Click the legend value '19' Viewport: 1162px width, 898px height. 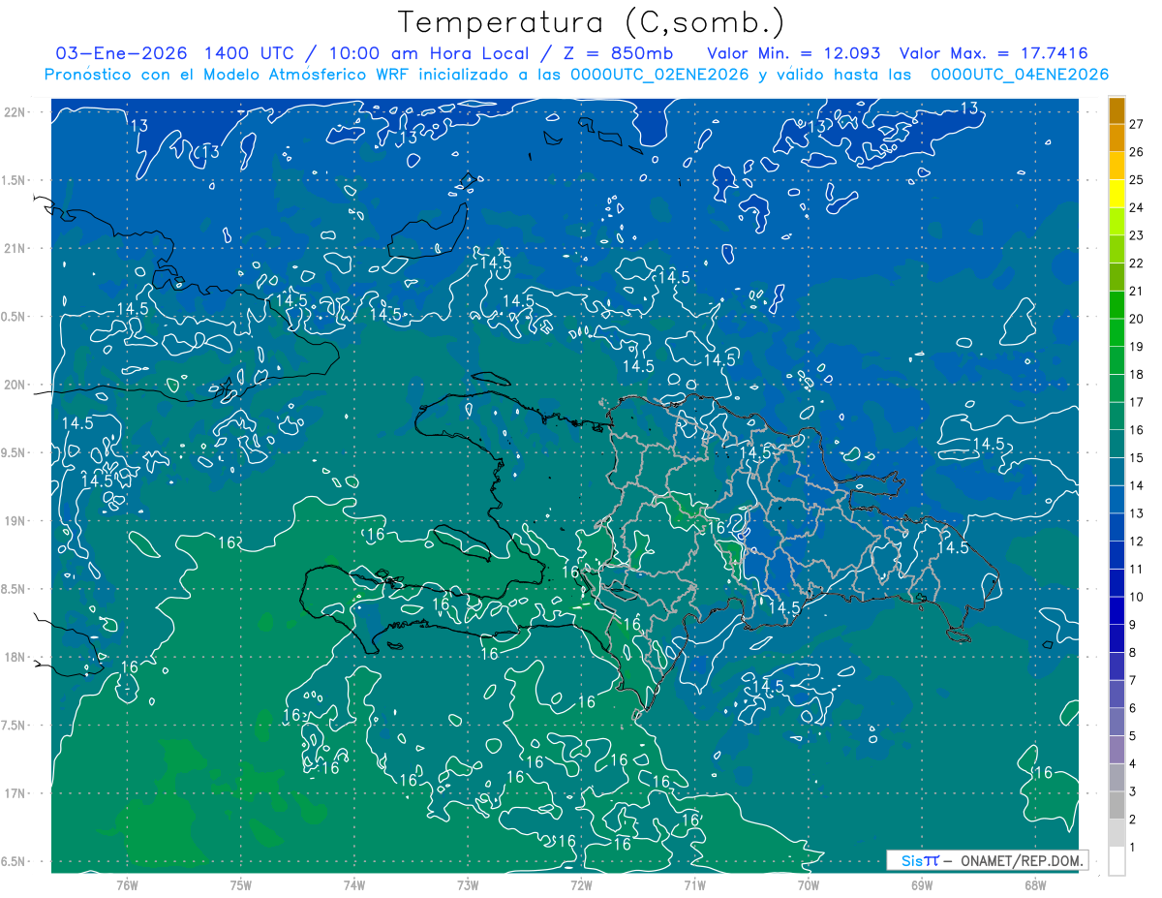click(x=1136, y=347)
